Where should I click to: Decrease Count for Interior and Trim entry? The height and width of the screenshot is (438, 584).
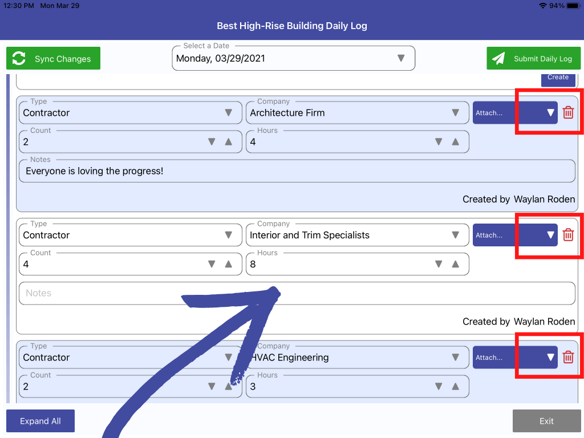coord(212,264)
